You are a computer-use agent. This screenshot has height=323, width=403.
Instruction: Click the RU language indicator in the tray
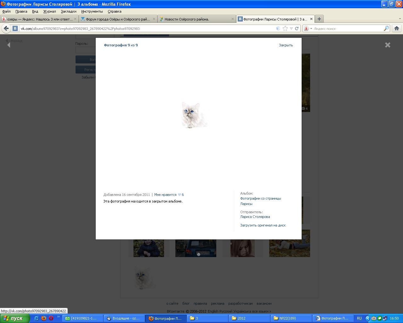point(359,318)
